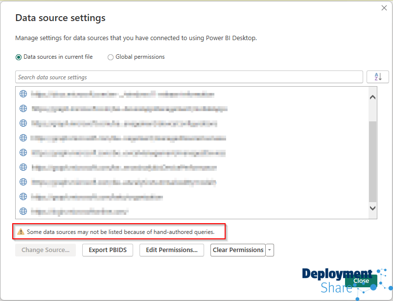Click the green Close button
The height and width of the screenshot is (301, 393).
[361, 281]
